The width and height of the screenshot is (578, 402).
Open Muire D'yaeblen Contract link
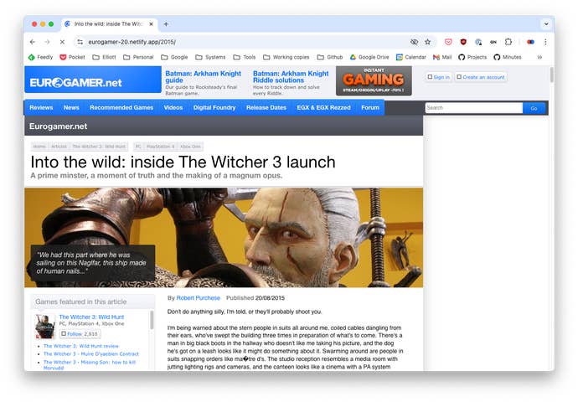click(91, 354)
